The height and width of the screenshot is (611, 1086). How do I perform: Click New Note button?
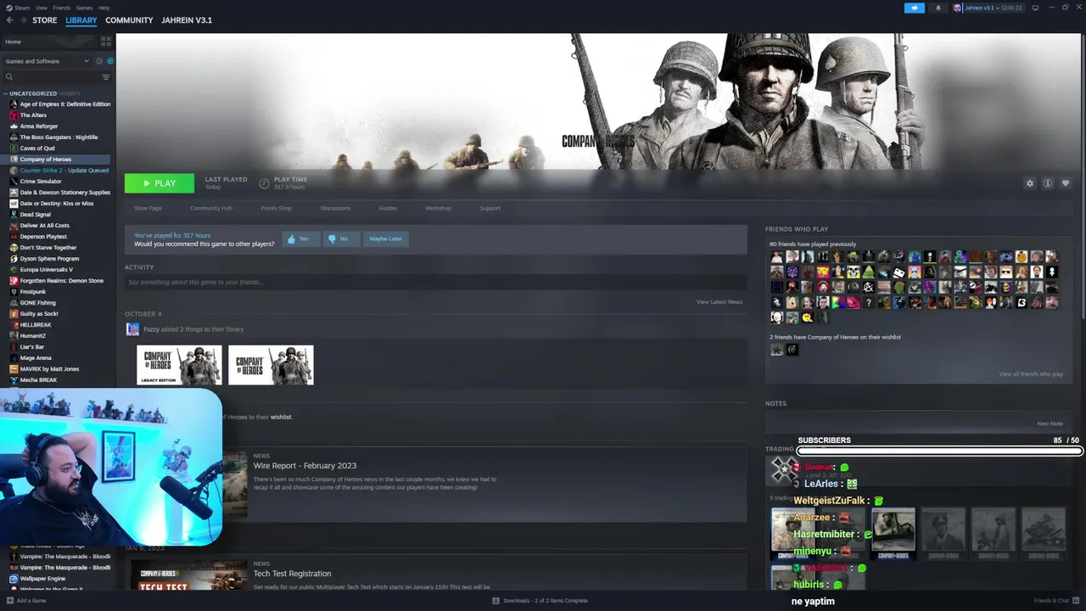click(x=1050, y=423)
